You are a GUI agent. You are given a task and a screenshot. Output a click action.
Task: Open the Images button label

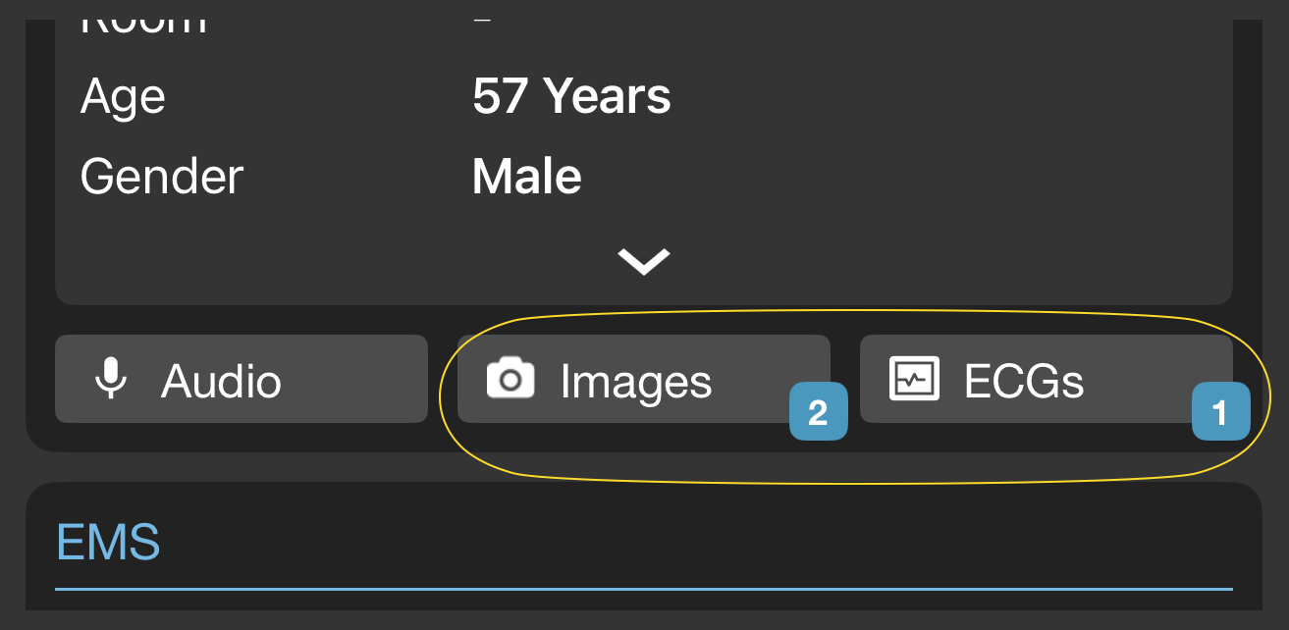(636, 381)
